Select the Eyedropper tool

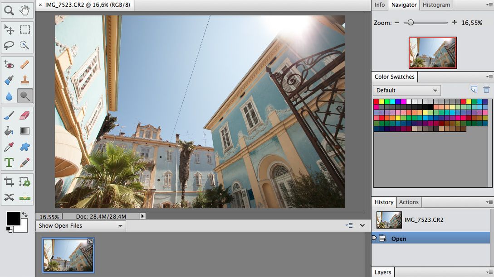tap(9, 147)
